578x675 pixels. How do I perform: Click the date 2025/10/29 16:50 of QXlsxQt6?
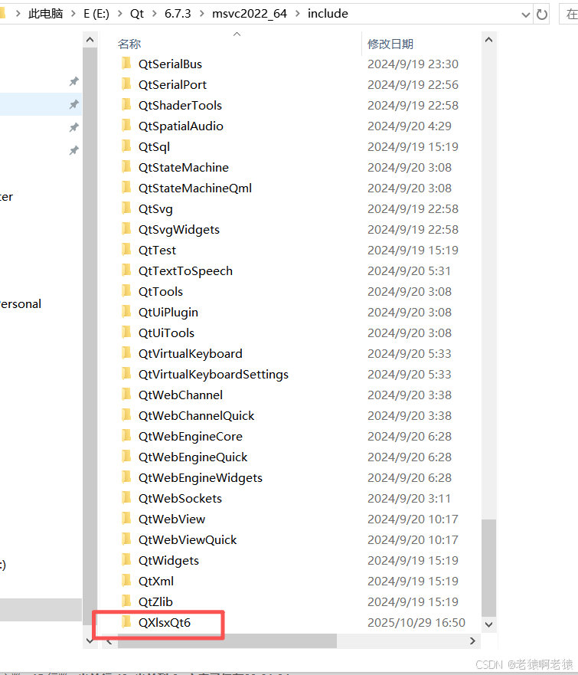tap(416, 622)
